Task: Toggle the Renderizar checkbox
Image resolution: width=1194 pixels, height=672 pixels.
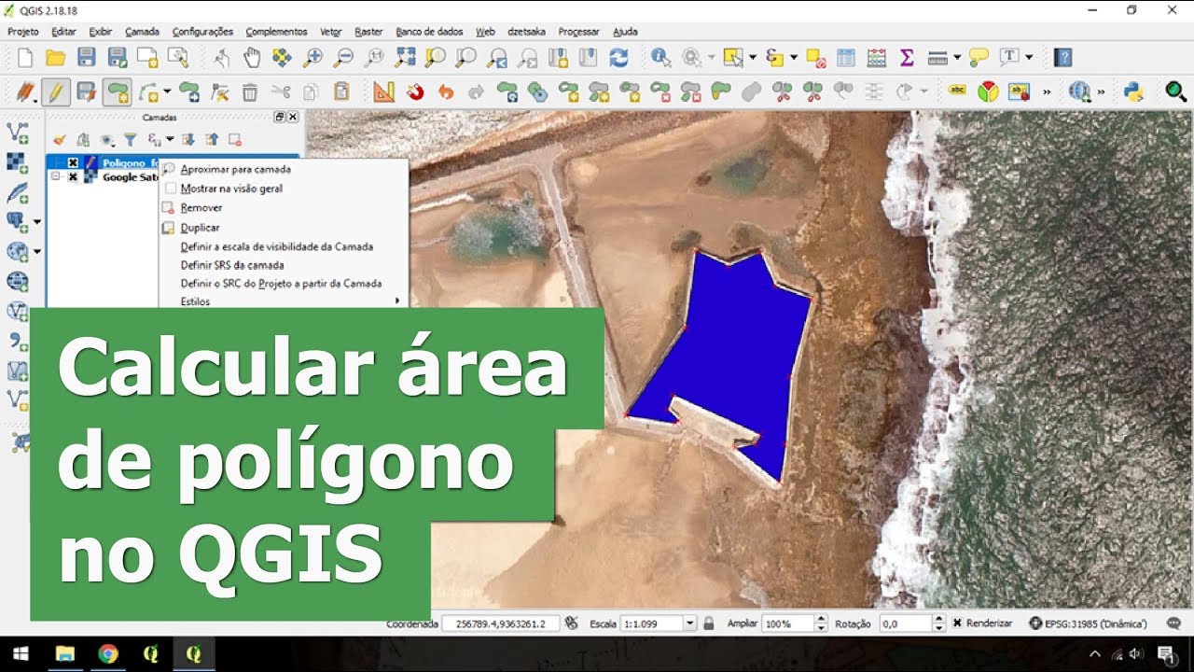Action: (x=957, y=623)
